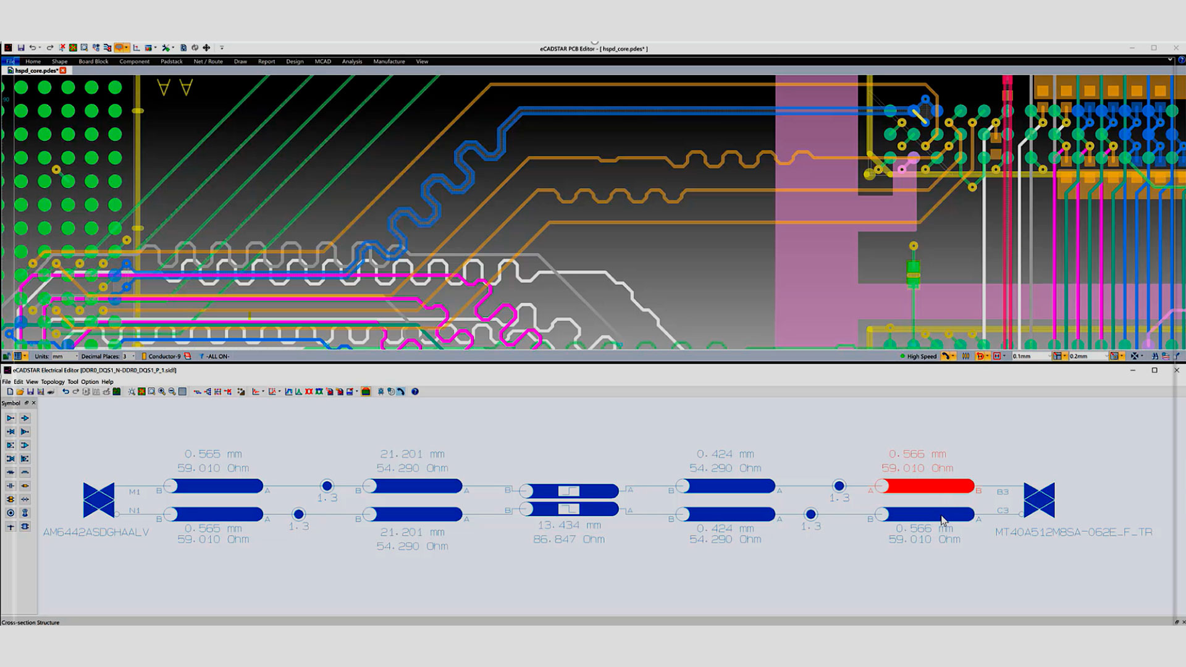Image resolution: width=1186 pixels, height=667 pixels.
Task: Switch to the Net / Route ribbon tab
Action: click(208, 61)
